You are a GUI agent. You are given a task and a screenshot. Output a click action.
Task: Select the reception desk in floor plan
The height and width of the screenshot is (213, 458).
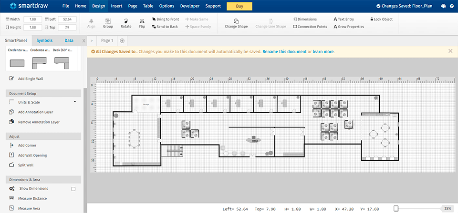click(253, 140)
